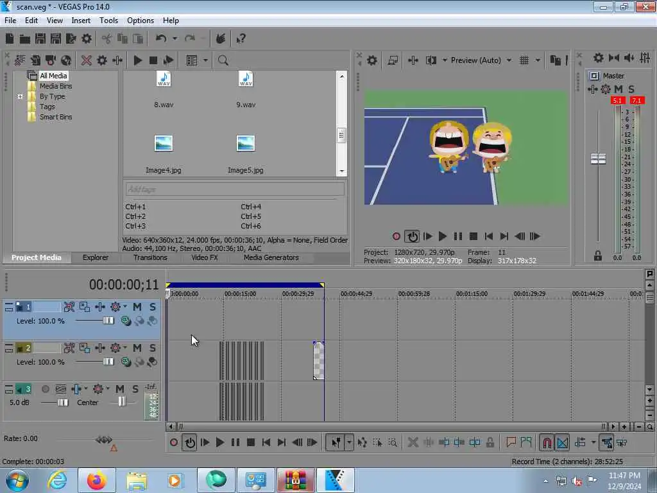Click the search magnifier in Project Media
657x493 pixels.
pyautogui.click(x=223, y=60)
